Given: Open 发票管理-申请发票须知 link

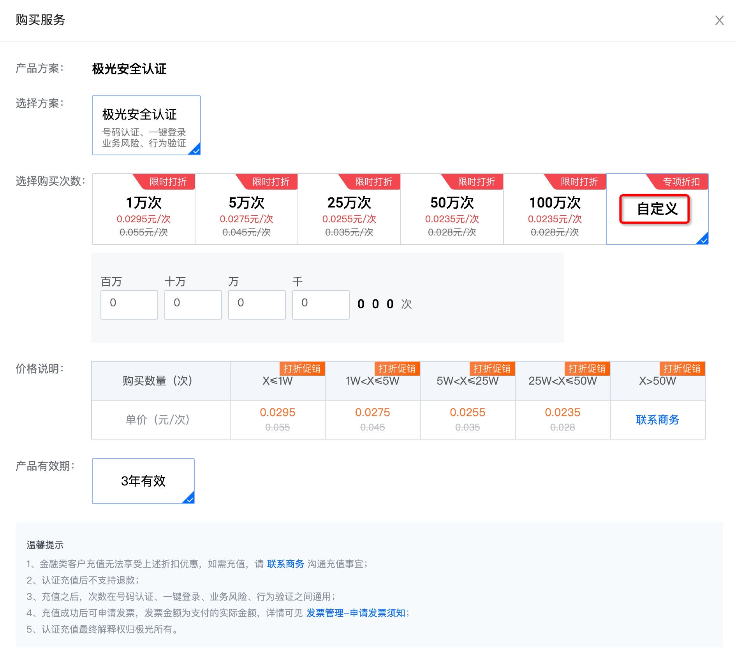Looking at the screenshot, I should click(x=356, y=613).
